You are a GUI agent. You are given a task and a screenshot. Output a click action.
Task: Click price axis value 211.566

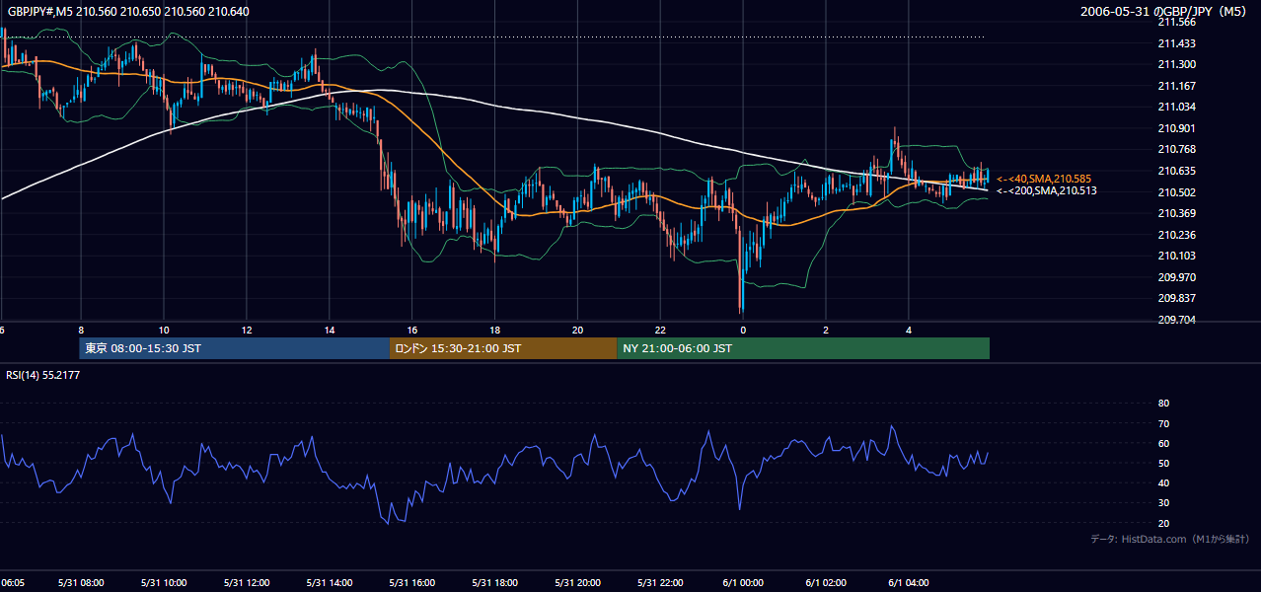tap(1175, 22)
